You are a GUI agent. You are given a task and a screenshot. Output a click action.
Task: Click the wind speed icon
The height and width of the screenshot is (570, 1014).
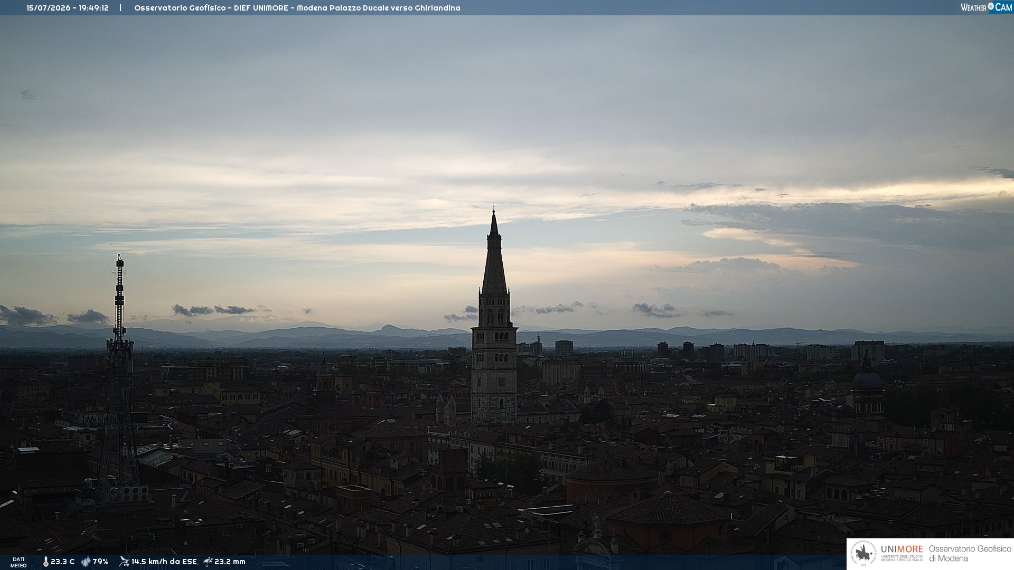click(124, 562)
